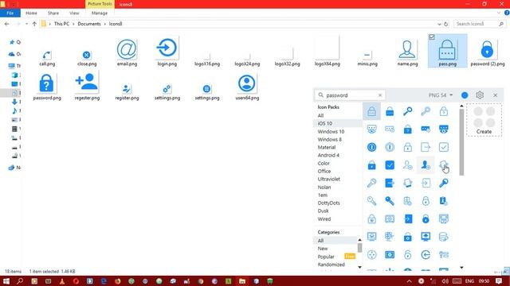Click the categories list scroll-down arrow
510x286 pixels.
pos(359,267)
